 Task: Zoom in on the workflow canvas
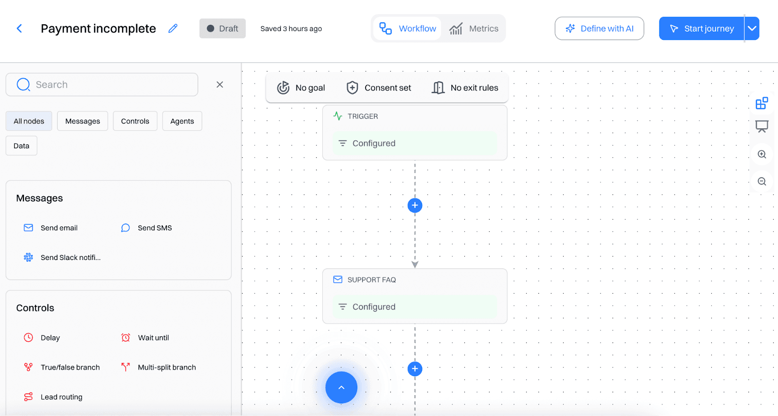click(761, 155)
